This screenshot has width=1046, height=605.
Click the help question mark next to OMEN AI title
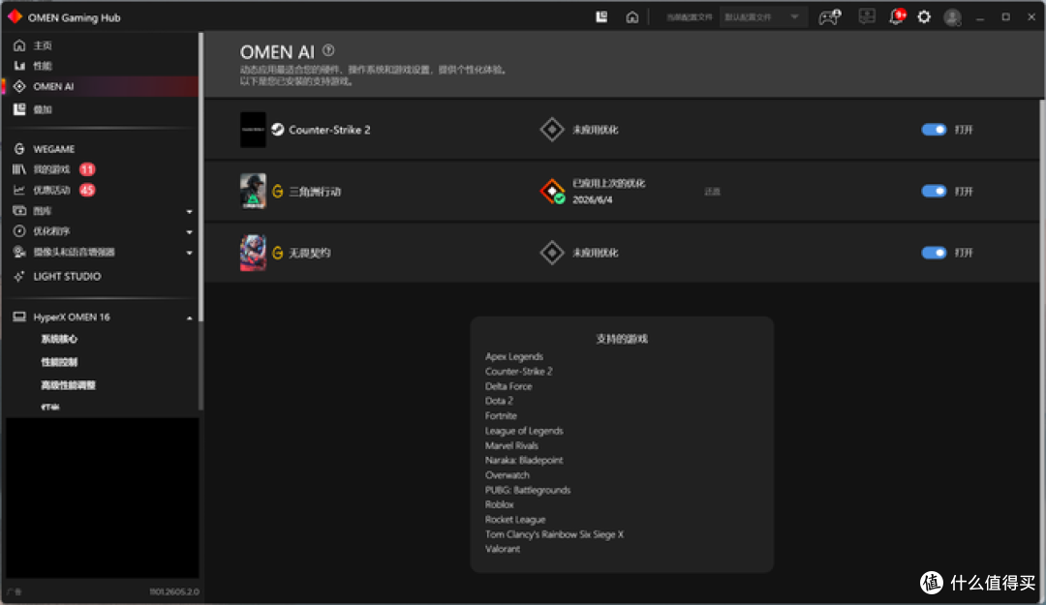click(x=328, y=50)
